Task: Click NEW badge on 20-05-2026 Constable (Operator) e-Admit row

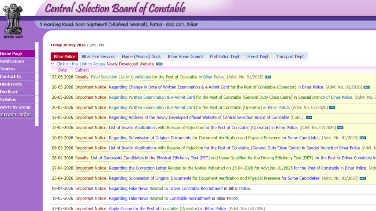Action: (332, 108)
